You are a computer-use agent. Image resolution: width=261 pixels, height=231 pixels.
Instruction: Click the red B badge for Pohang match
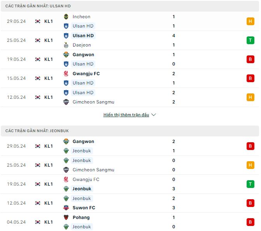(250, 222)
